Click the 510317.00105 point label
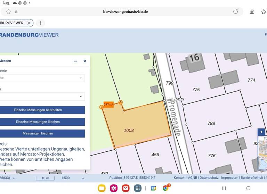The width and height of the screenshot is (267, 194). click(175, 99)
